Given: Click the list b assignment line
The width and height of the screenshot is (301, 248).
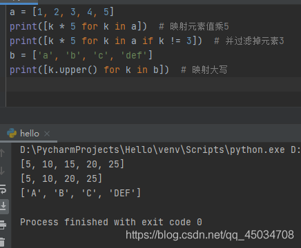Looking at the screenshot, I should pyautogui.click(x=81, y=55).
